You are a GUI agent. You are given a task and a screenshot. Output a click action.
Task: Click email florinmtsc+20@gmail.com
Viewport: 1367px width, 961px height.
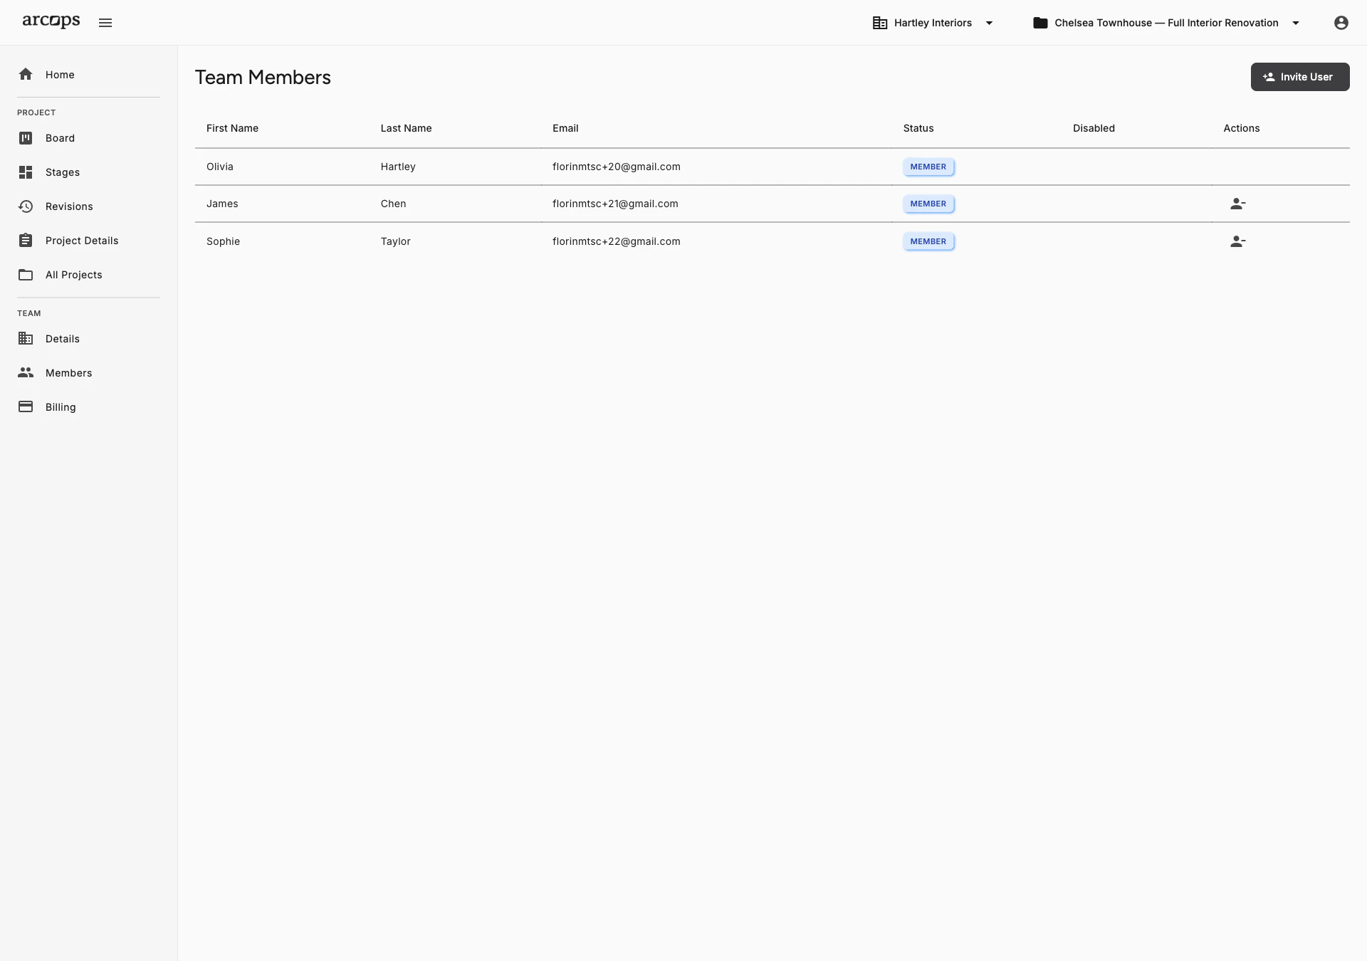click(617, 167)
